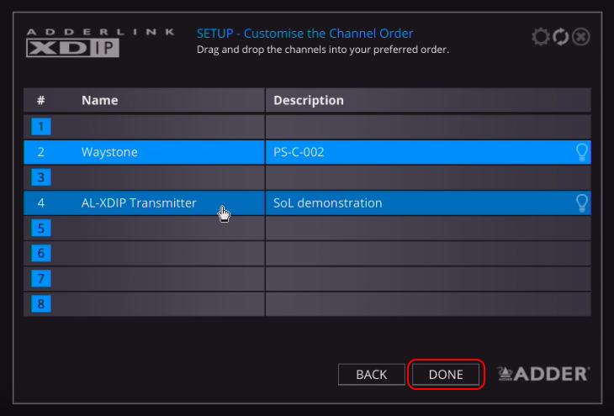Image resolution: width=614 pixels, height=416 pixels.
Task: Select channel slot number 5 badge
Action: point(41,228)
